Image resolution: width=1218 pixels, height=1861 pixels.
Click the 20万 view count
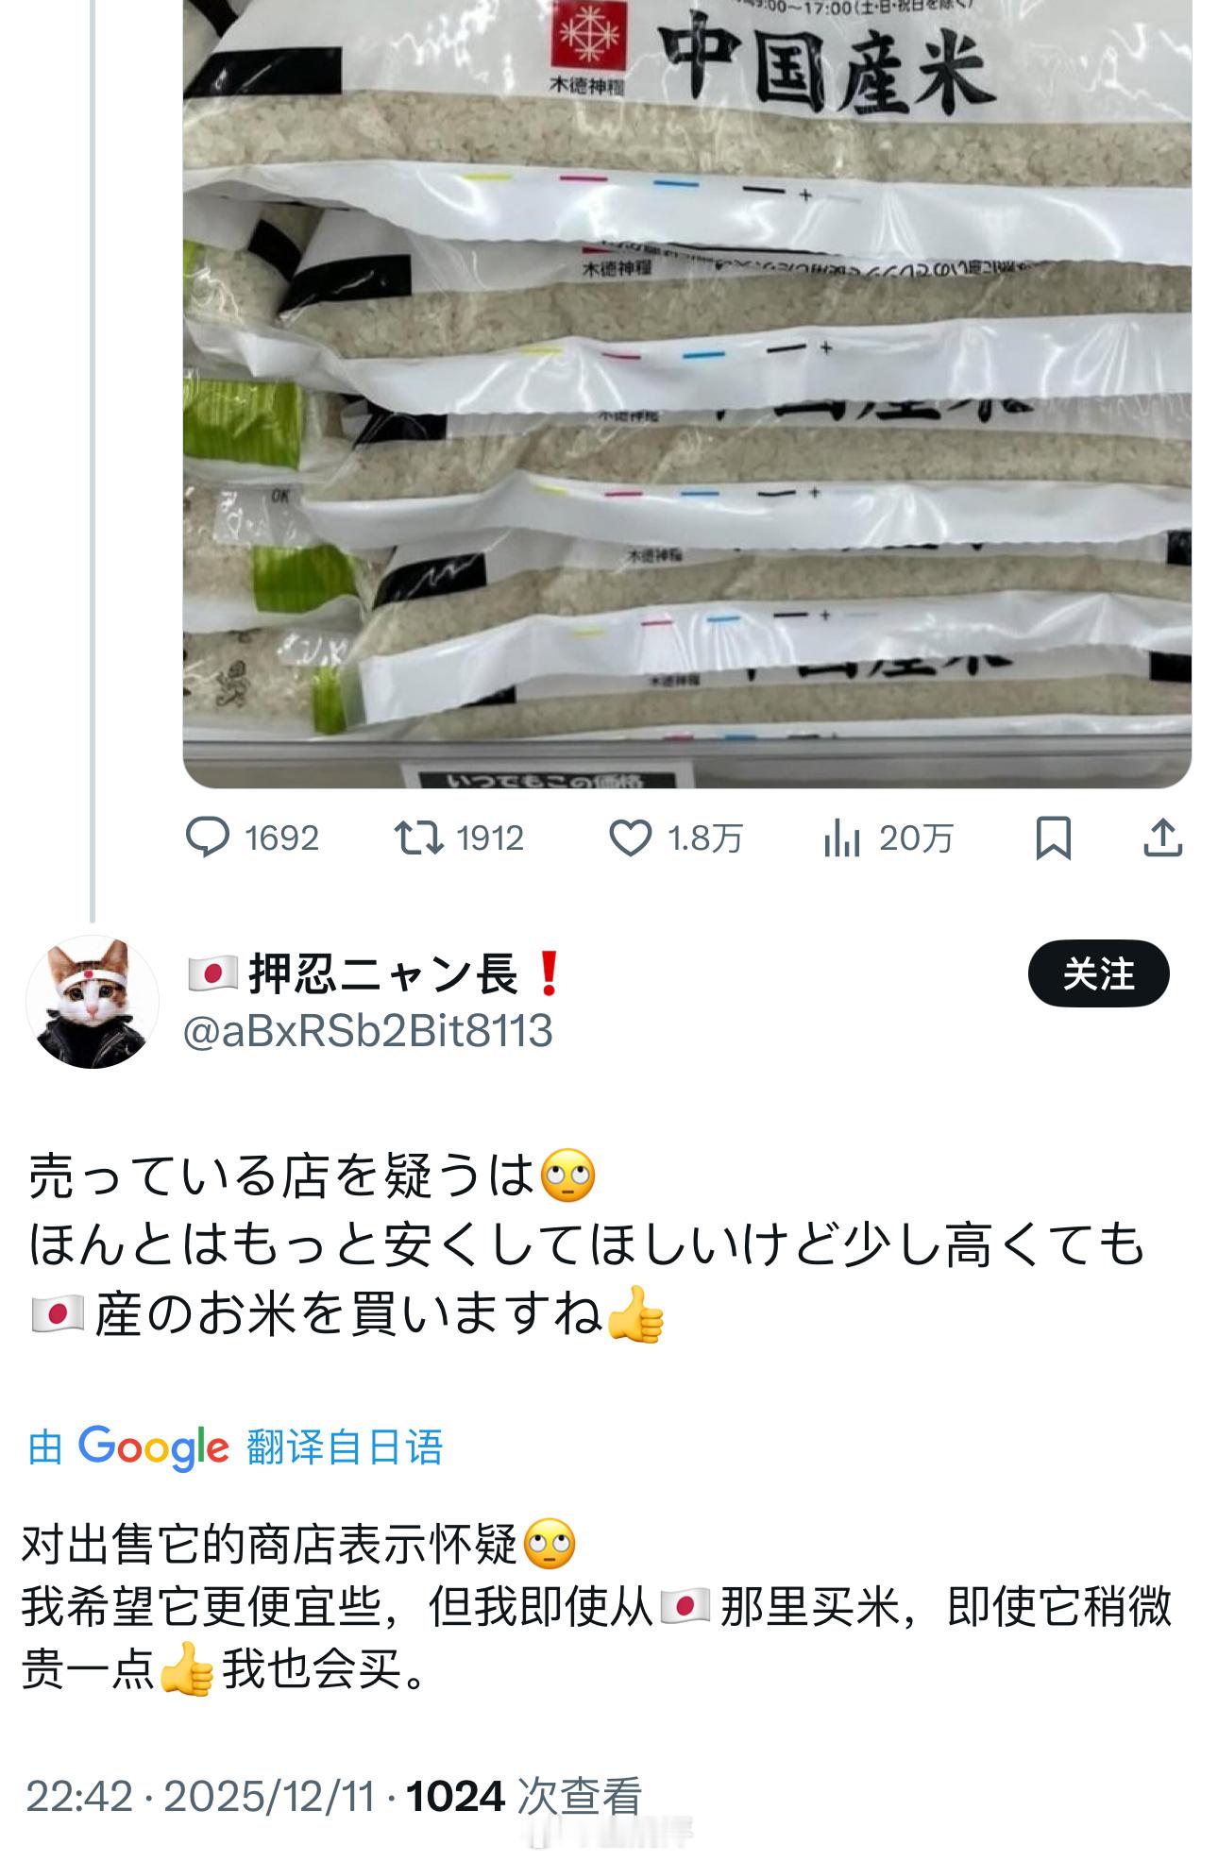pos(916,837)
